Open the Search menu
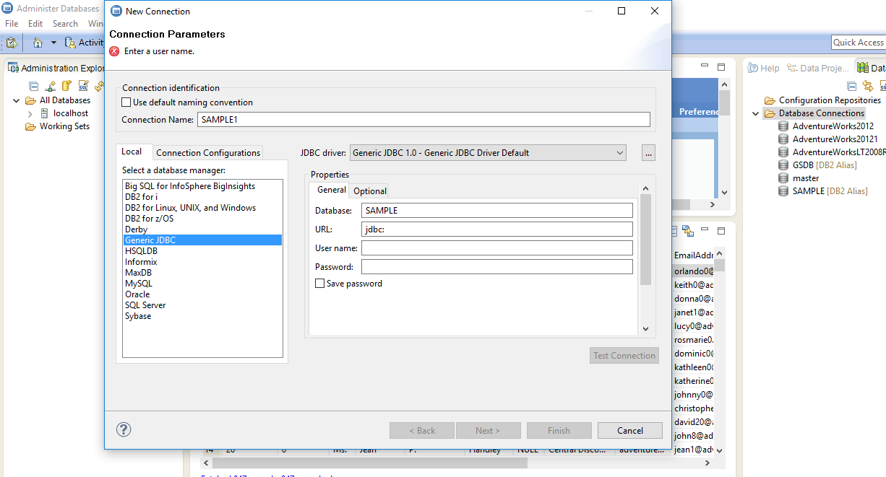This screenshot has width=886, height=477. 65,24
